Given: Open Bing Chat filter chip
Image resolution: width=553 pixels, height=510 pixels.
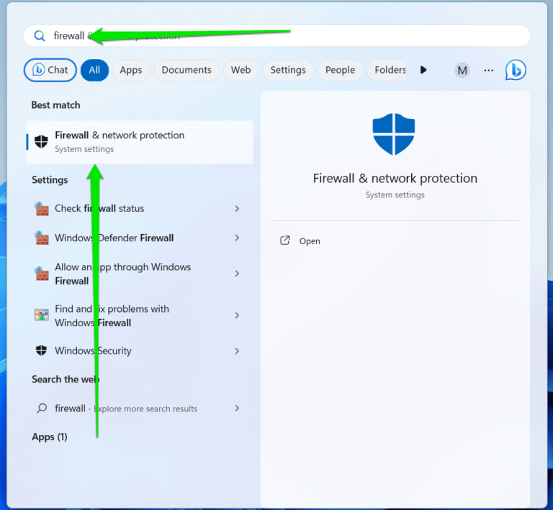Looking at the screenshot, I should click(50, 70).
